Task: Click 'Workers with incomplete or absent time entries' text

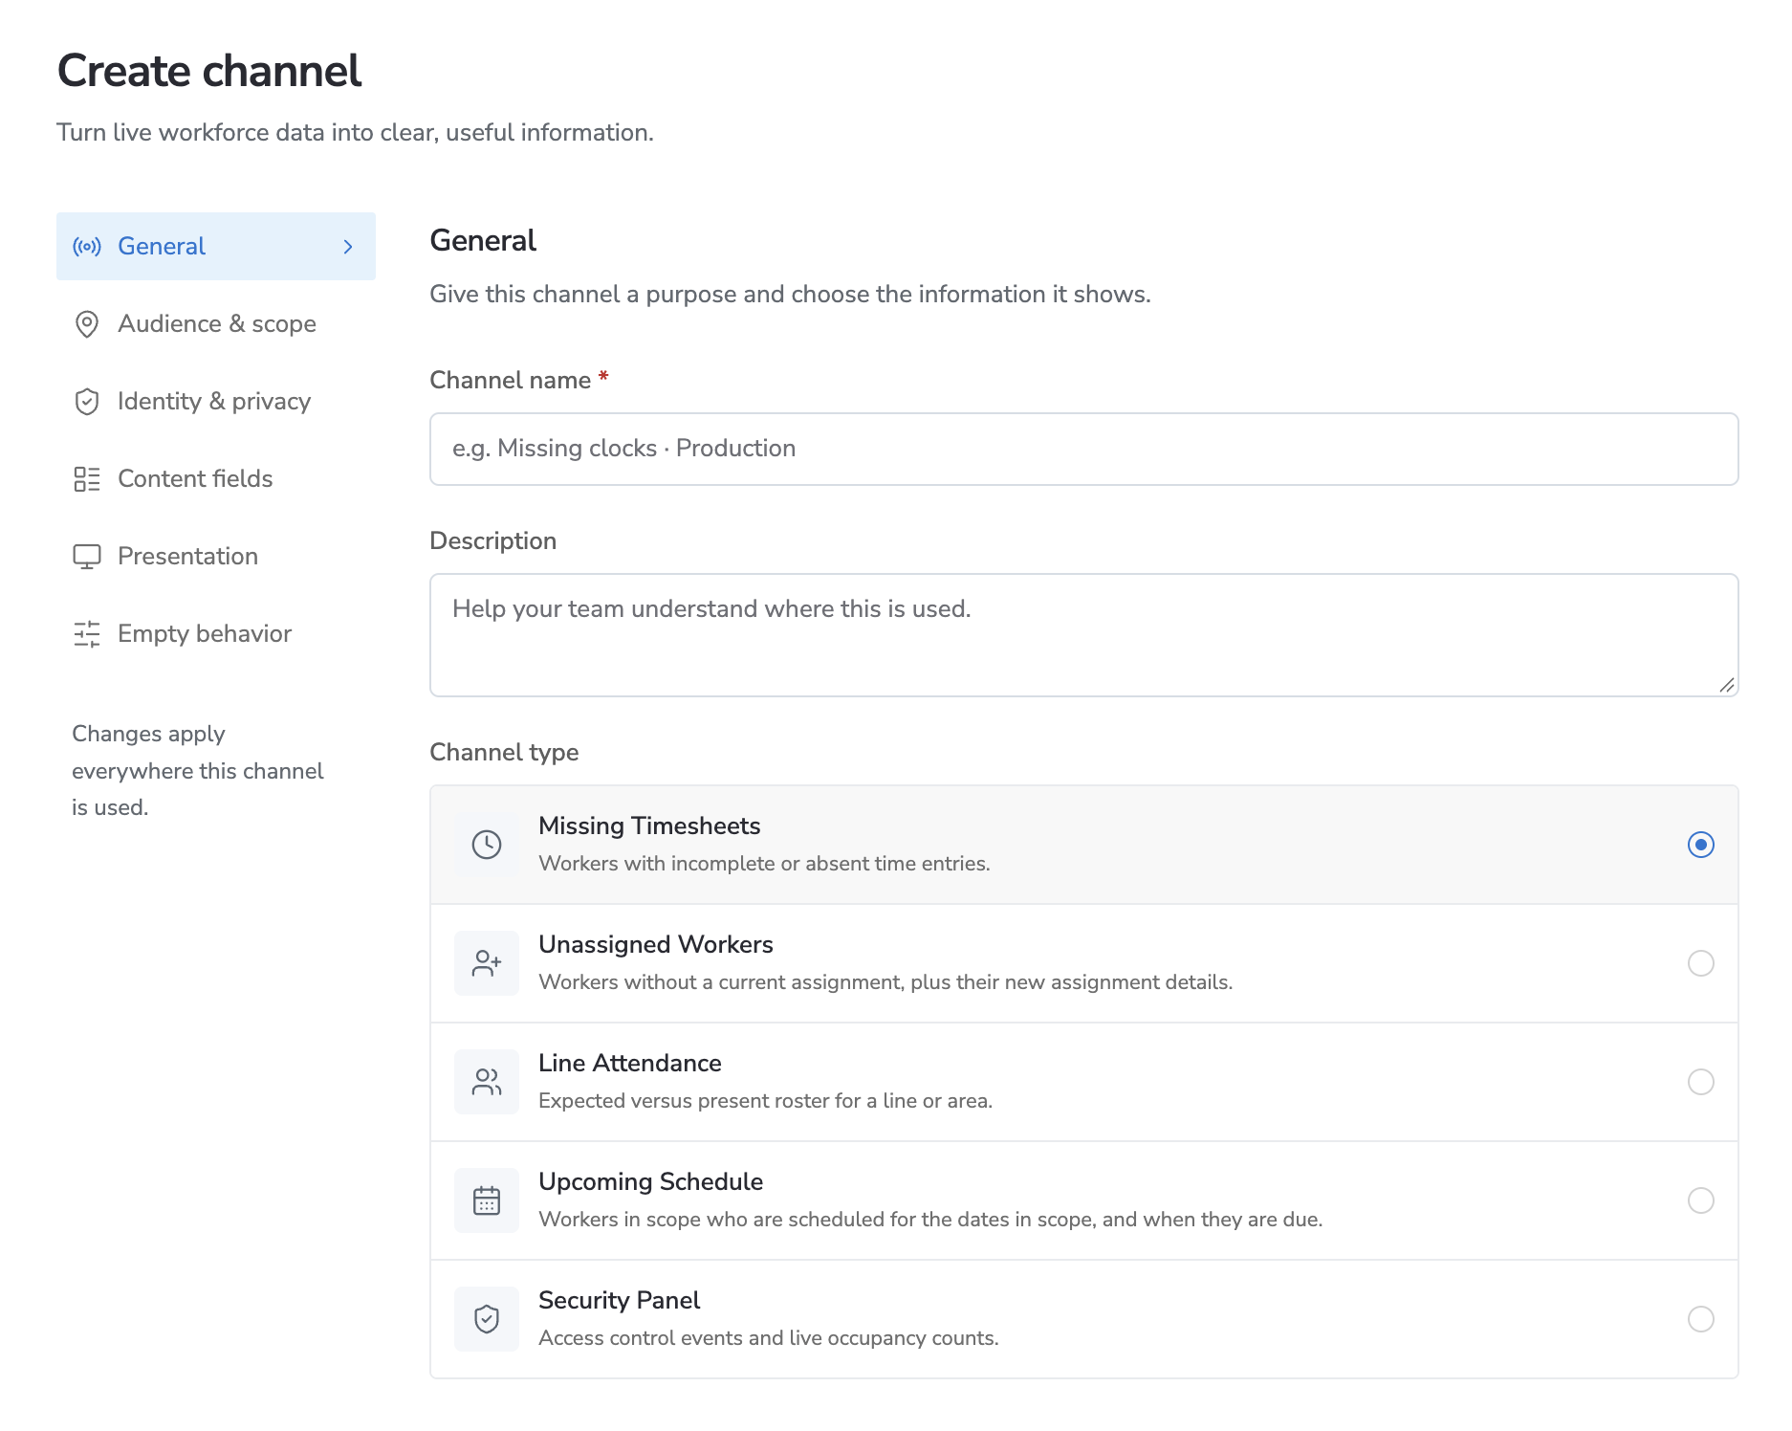Action: tap(765, 864)
